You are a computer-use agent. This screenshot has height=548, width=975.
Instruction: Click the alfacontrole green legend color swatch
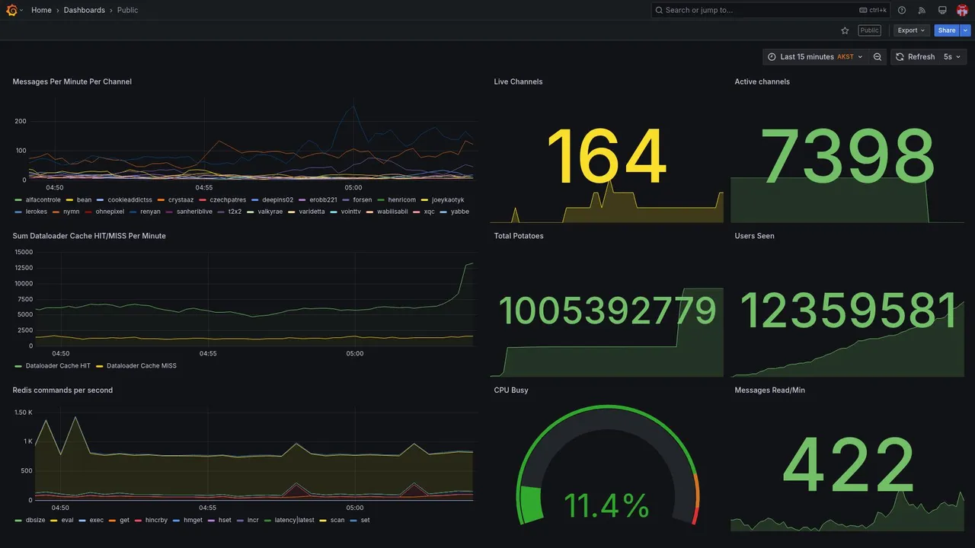coord(18,200)
